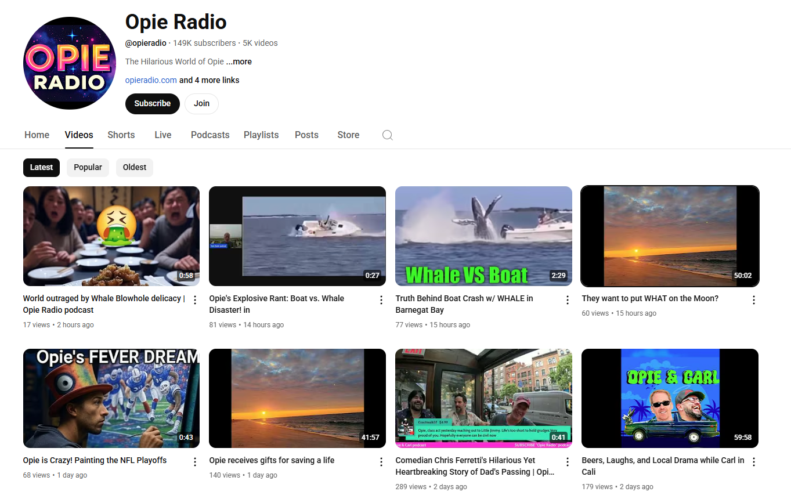The width and height of the screenshot is (791, 495).
Task: Click the @opieradio handle text
Action: click(x=146, y=43)
